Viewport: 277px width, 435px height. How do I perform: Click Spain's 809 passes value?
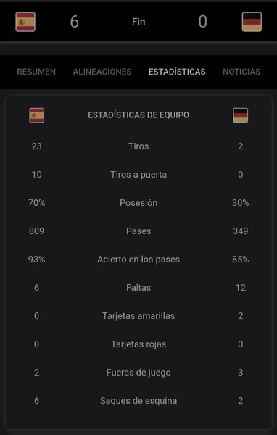(x=37, y=231)
